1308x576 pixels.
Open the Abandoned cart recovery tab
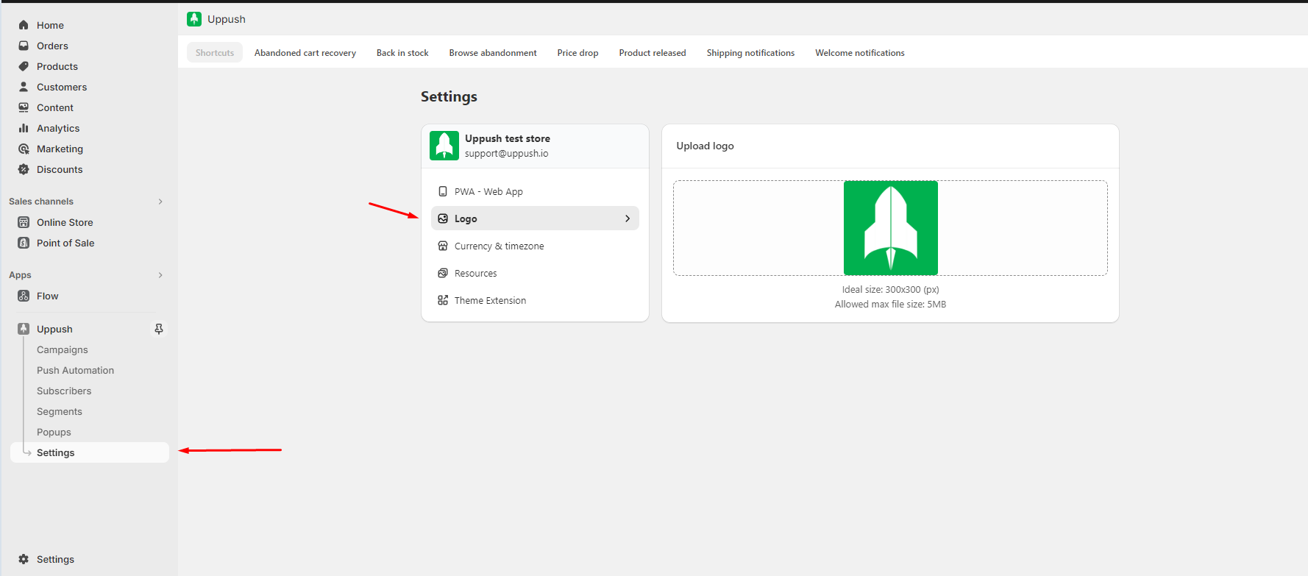coord(305,53)
